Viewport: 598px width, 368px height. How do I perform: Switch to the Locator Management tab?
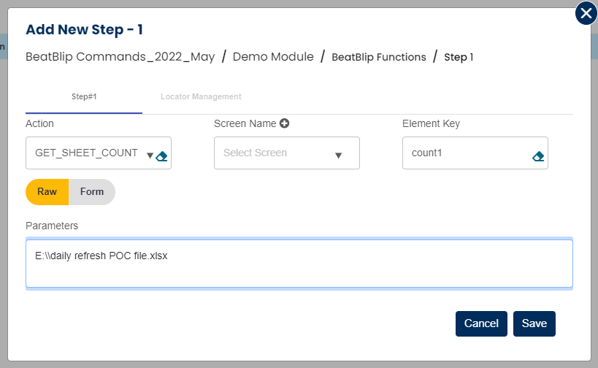[x=201, y=96]
